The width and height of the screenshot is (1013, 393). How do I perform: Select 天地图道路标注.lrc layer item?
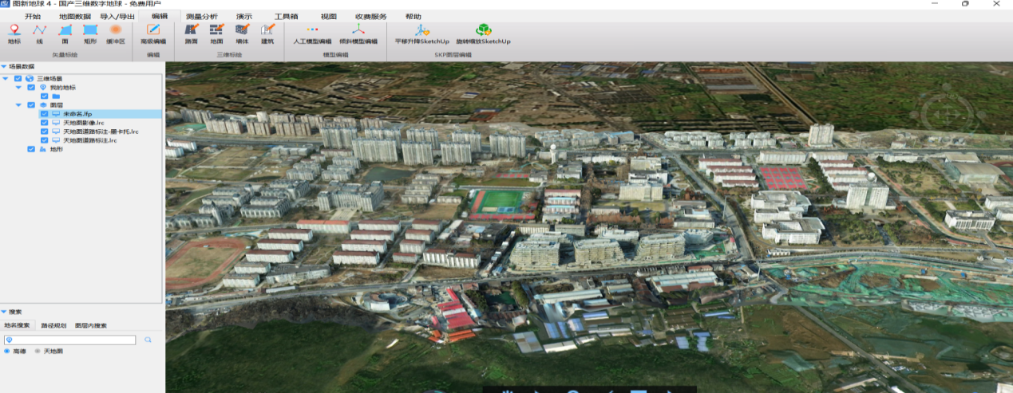[x=89, y=140]
